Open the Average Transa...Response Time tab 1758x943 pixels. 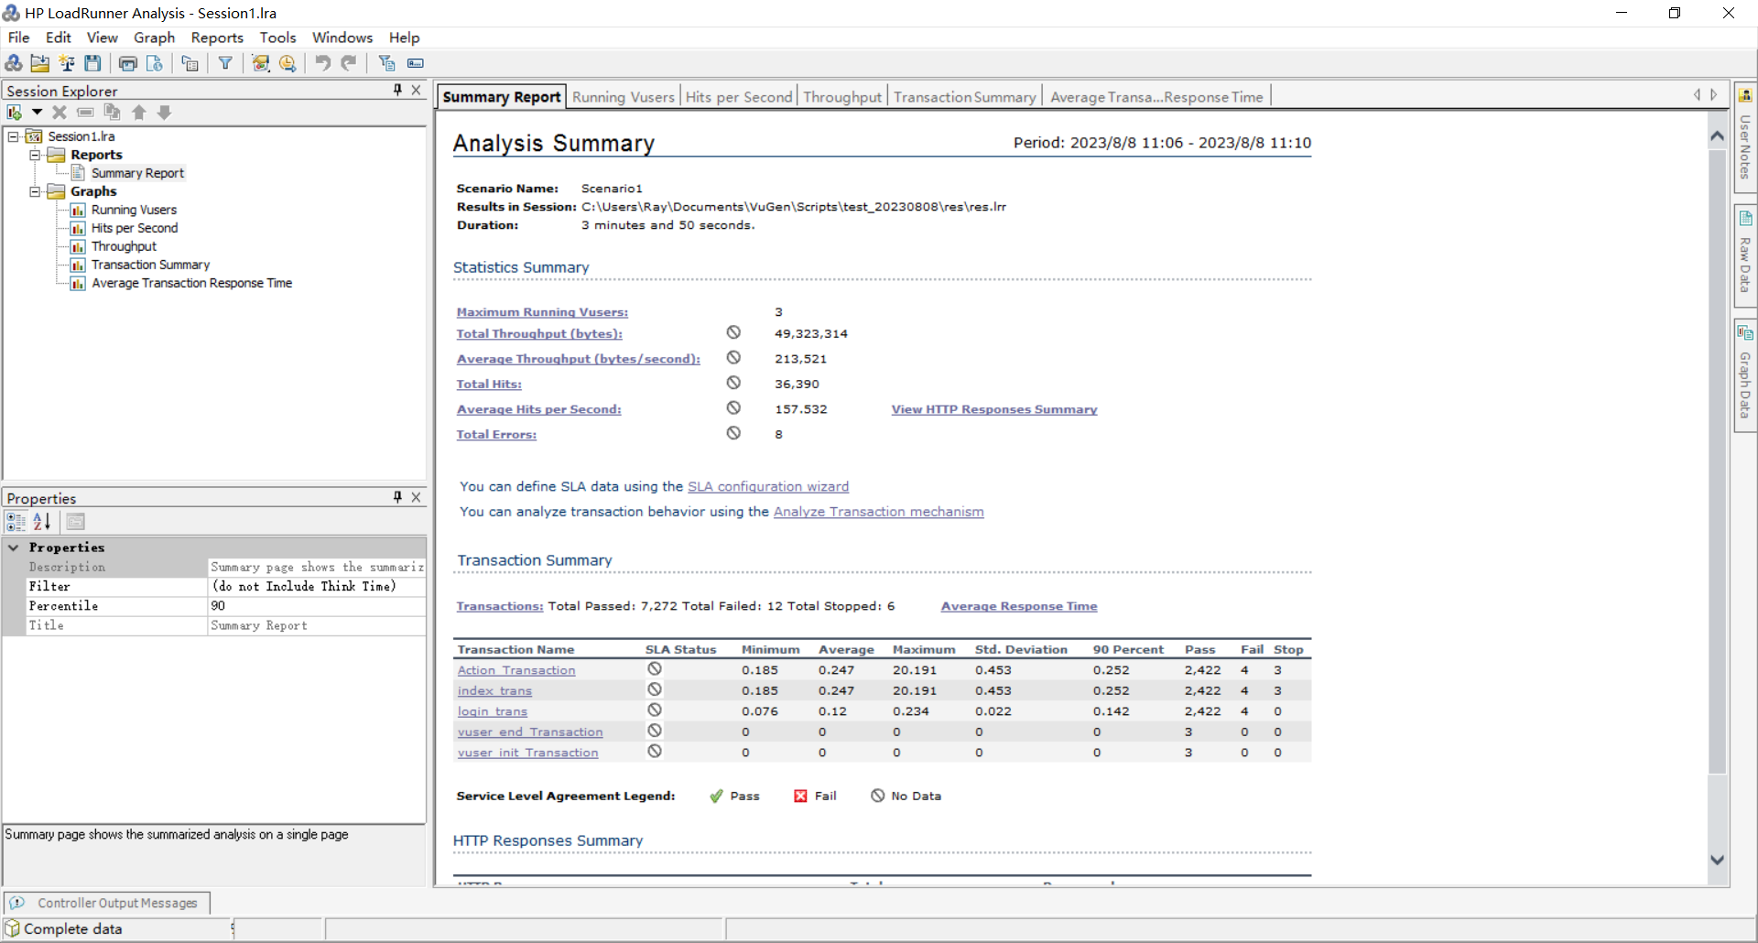[x=1156, y=97]
